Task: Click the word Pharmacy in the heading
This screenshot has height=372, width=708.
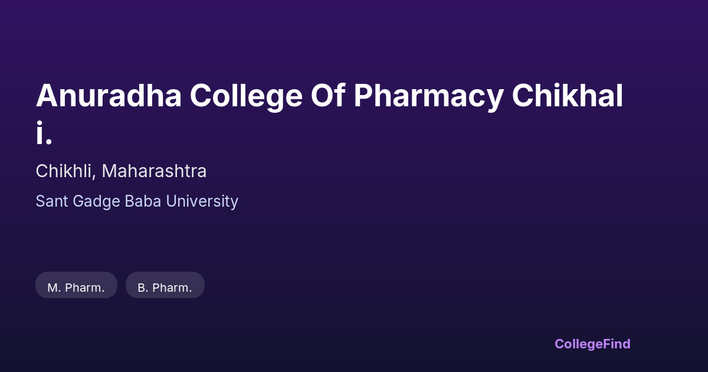Action: (x=429, y=96)
